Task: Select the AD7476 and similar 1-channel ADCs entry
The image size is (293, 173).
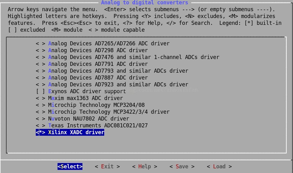Action: pyautogui.click(x=134, y=57)
